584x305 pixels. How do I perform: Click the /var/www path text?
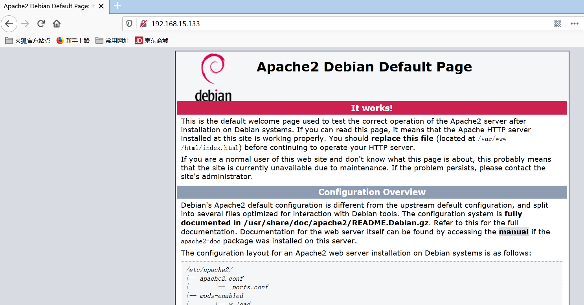492,139
